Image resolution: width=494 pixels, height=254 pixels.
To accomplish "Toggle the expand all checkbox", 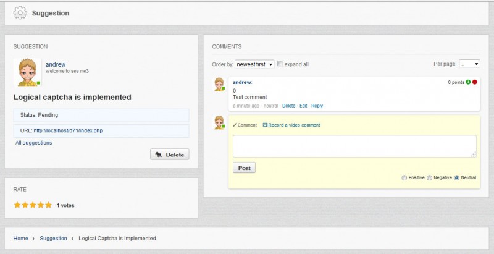I will (280, 63).
